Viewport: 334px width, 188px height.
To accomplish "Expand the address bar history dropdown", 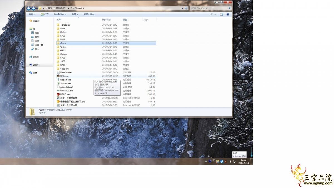I will [x=182, y=8].
